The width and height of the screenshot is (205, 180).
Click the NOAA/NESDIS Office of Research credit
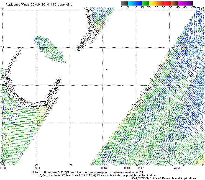(163, 178)
